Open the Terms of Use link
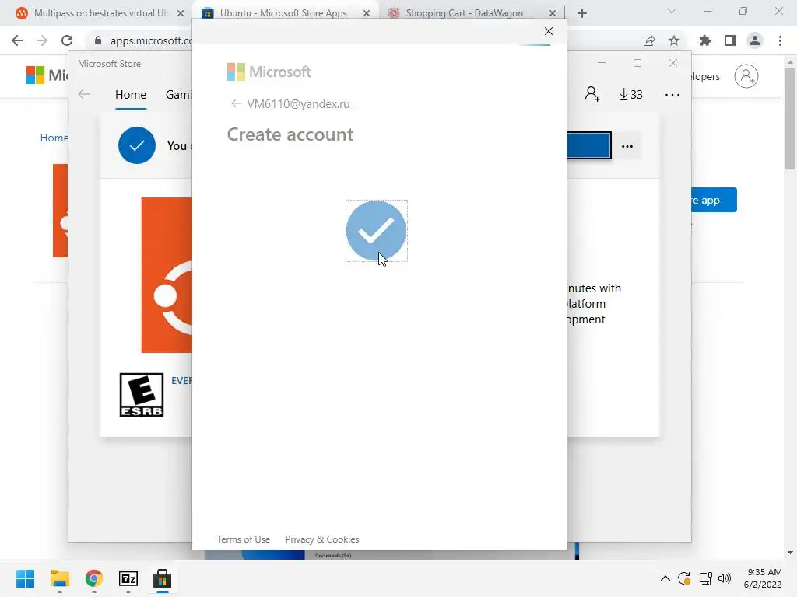This screenshot has width=797, height=597. [244, 539]
